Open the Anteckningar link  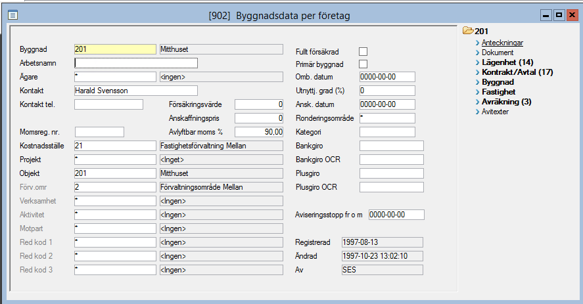pyautogui.click(x=502, y=43)
